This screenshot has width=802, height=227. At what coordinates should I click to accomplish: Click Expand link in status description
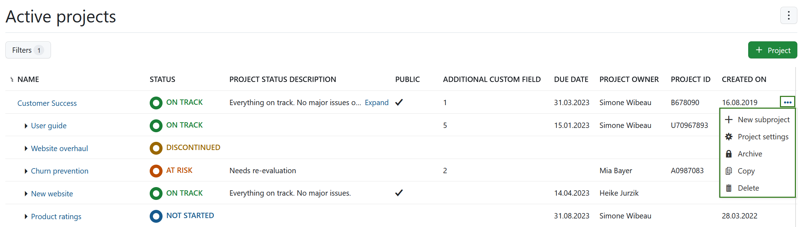376,103
